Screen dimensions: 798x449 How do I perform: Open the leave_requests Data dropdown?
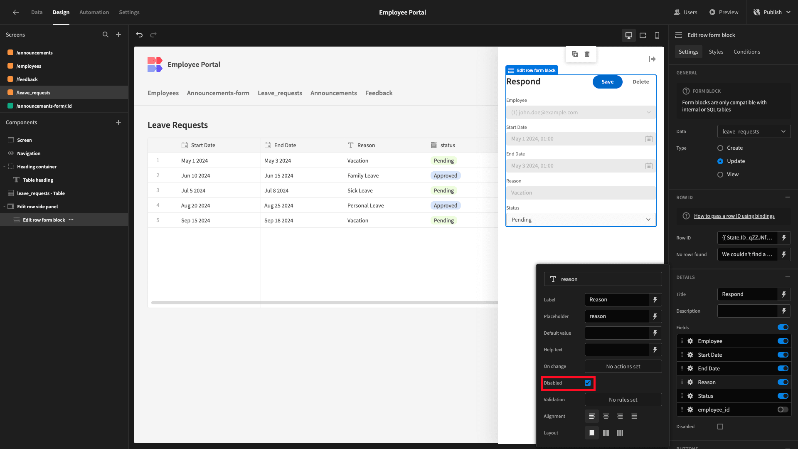[754, 131]
